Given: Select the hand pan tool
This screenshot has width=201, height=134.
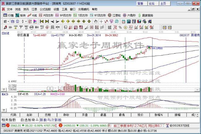Looking at the screenshot, I should click(96, 22).
